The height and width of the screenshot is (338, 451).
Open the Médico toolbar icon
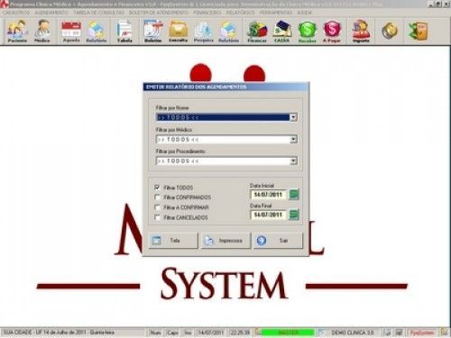click(x=42, y=32)
